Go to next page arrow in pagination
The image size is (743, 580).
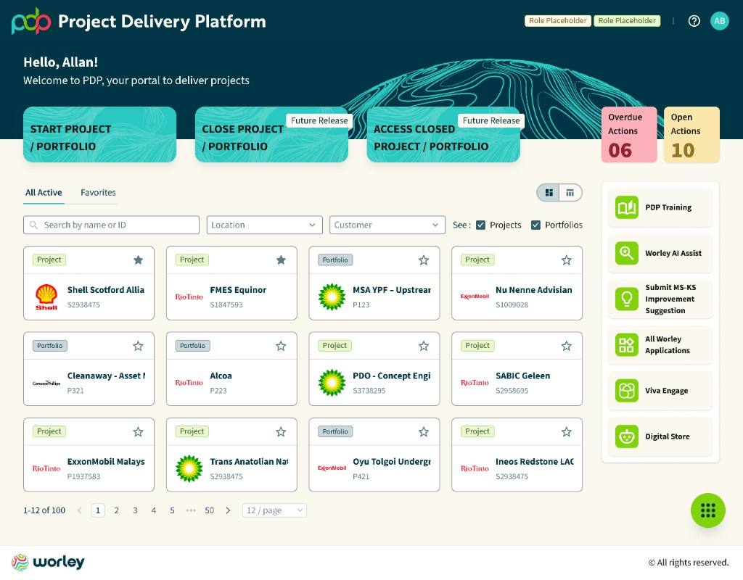click(x=228, y=510)
